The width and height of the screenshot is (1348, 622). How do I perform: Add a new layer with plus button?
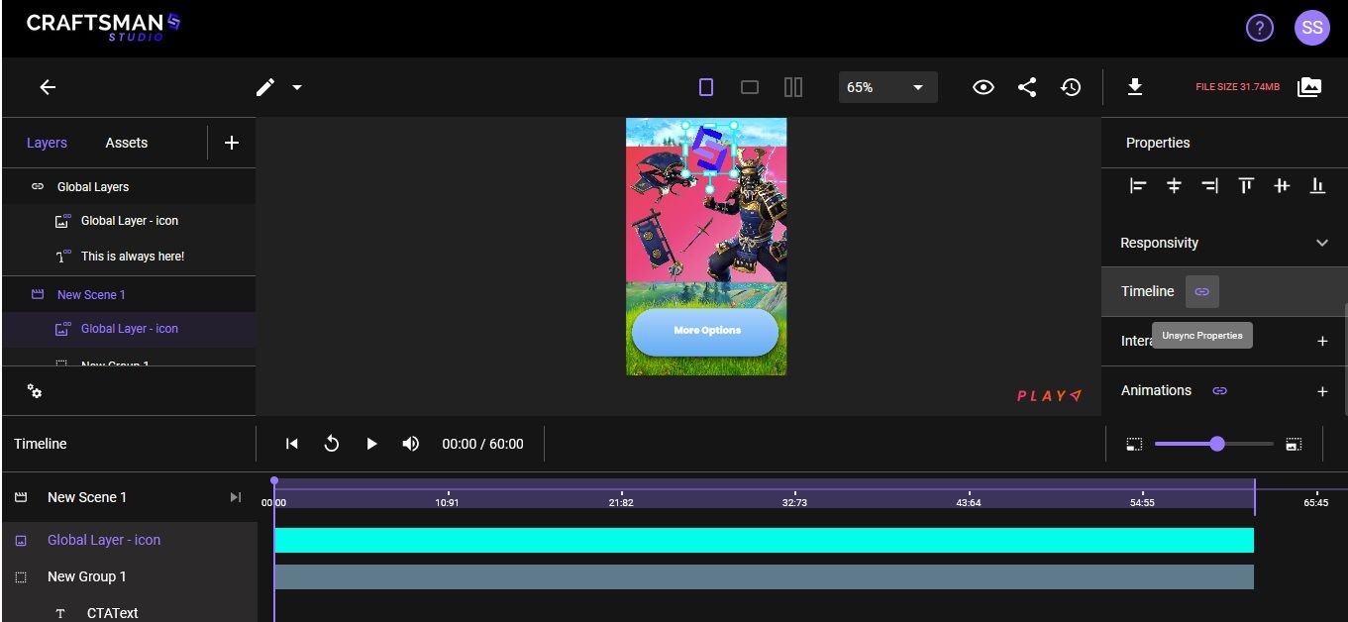(232, 143)
